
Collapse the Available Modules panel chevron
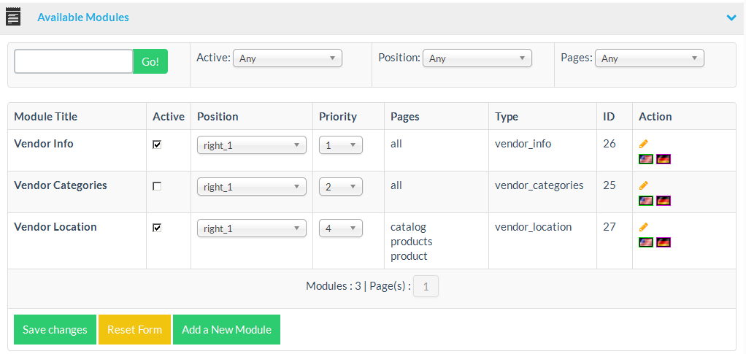[x=731, y=18]
